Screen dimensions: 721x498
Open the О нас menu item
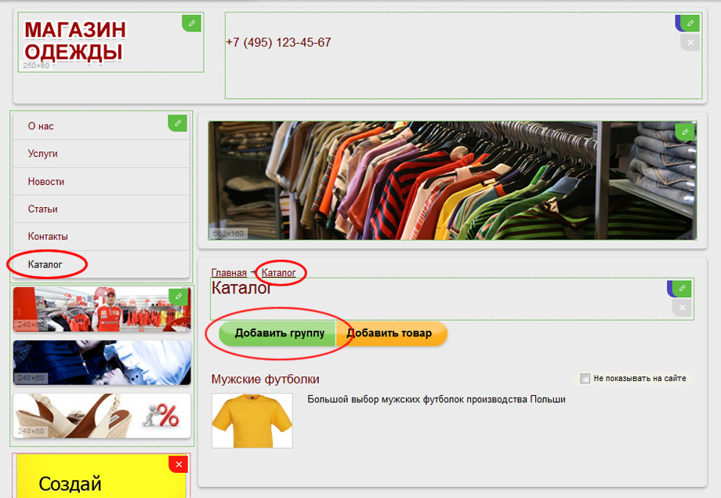pos(41,126)
